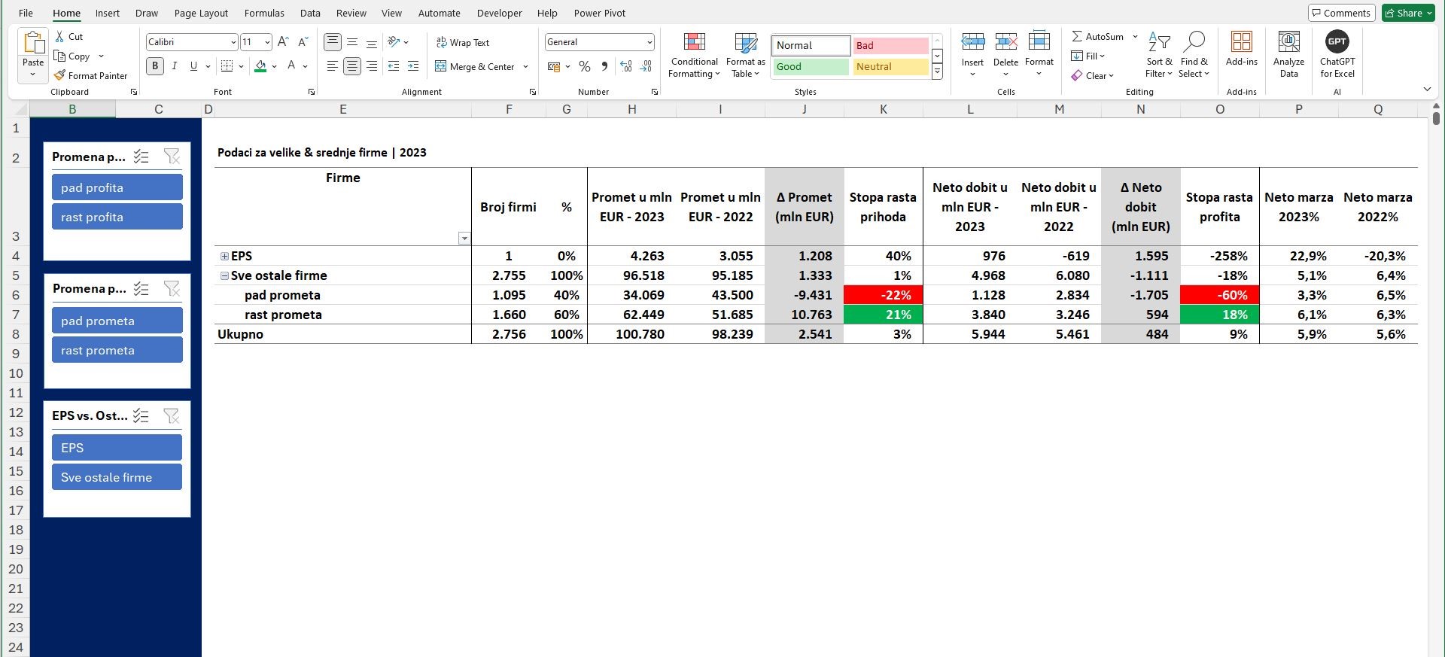Click the Format Painter icon
This screenshot has width=1445, height=657.
point(60,75)
